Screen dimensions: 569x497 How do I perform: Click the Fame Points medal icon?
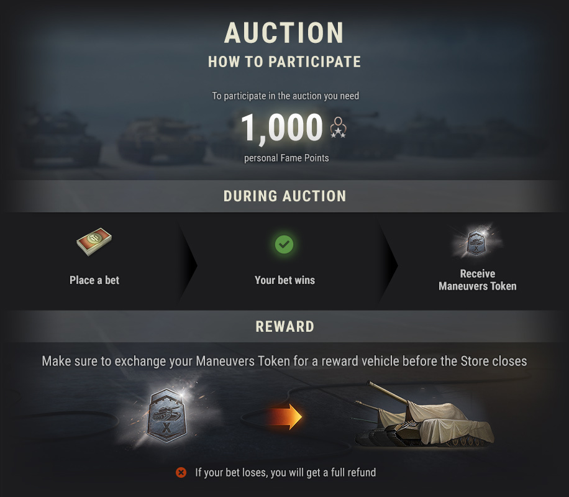(338, 127)
